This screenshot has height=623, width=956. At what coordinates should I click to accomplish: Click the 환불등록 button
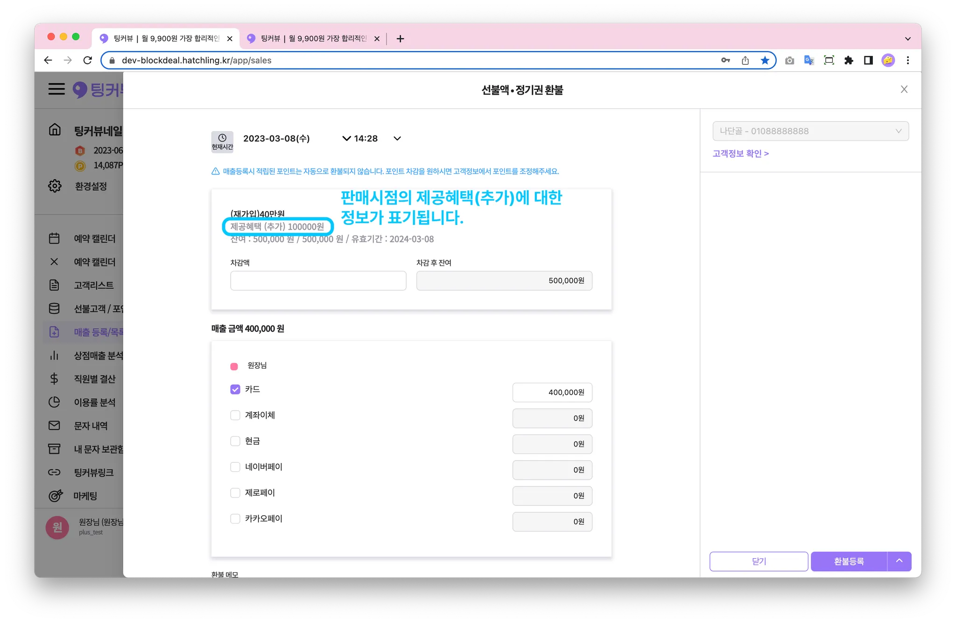click(849, 561)
